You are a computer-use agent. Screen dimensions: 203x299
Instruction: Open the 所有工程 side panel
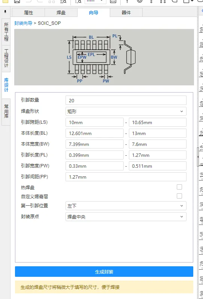6,32
